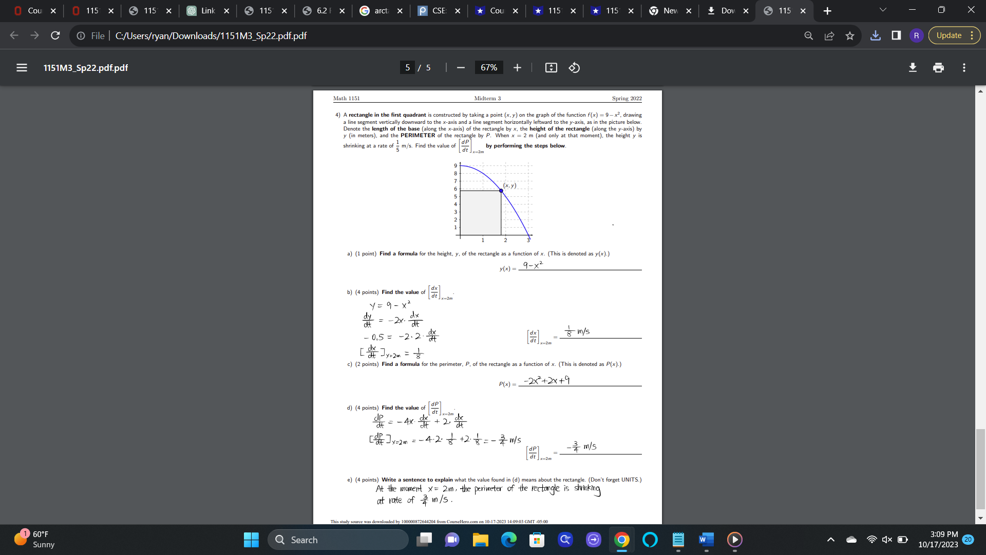Open Microsoft Word from the taskbar
The width and height of the screenshot is (986, 555).
point(706,540)
